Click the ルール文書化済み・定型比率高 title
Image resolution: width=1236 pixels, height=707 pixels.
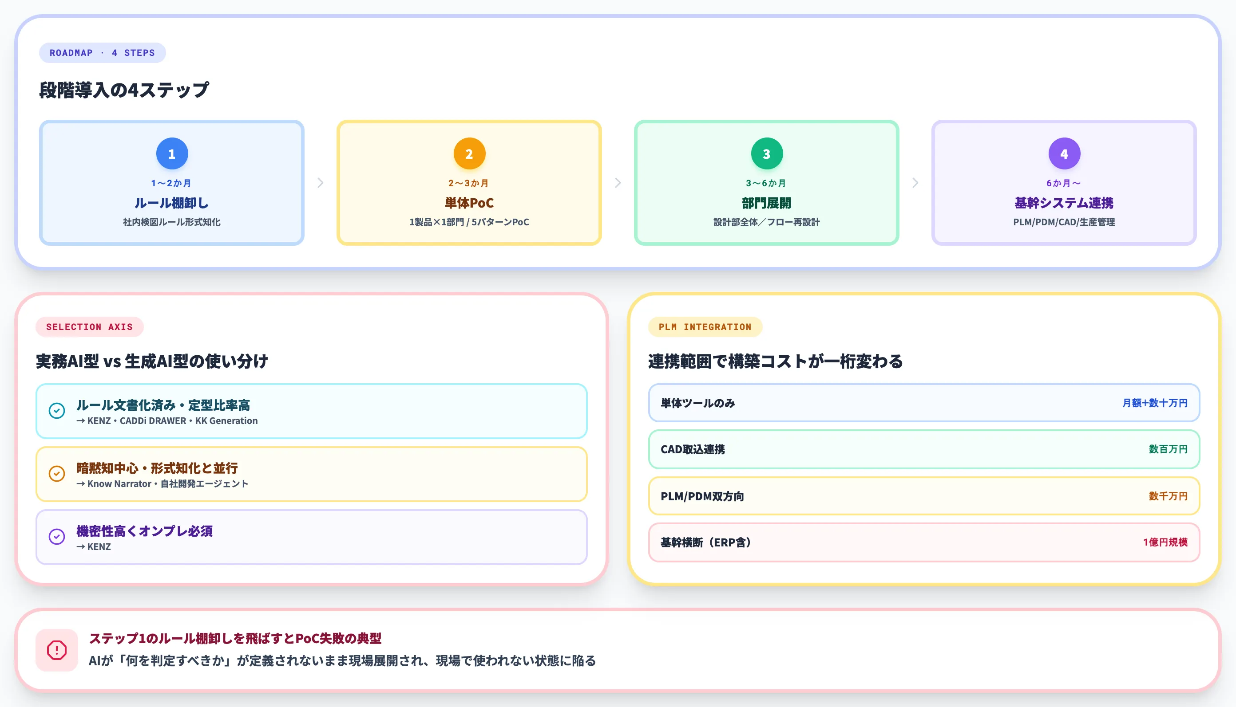pyautogui.click(x=163, y=405)
